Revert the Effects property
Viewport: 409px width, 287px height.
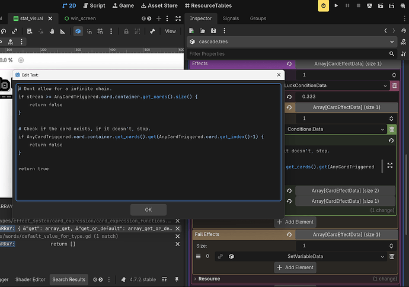(x=289, y=64)
